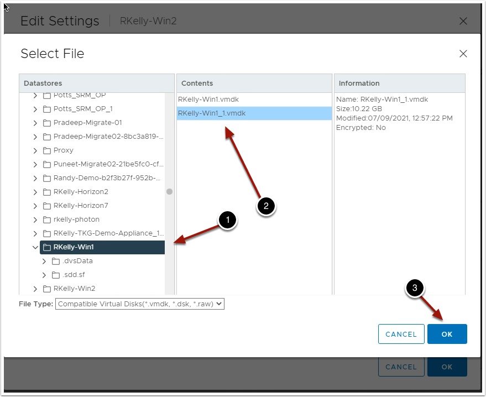Image resolution: width=486 pixels, height=397 pixels.
Task: Click the RKelly-Horizon7 folder icon
Action: pos(47,206)
